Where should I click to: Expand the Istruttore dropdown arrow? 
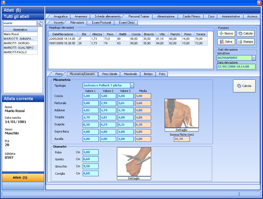click(253, 58)
